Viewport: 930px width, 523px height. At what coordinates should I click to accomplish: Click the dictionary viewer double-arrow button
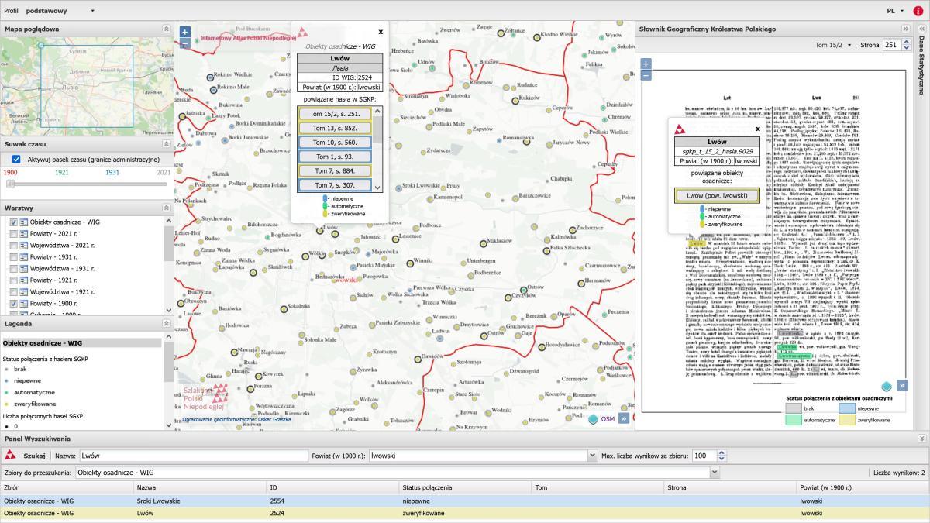coord(902,386)
